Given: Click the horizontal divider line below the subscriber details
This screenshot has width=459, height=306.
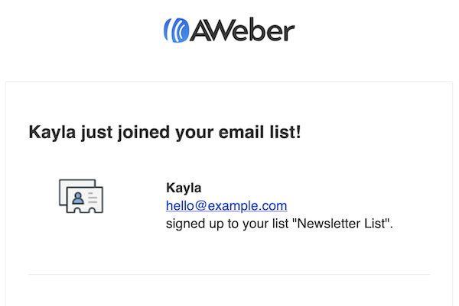Looking at the screenshot, I should (229, 274).
